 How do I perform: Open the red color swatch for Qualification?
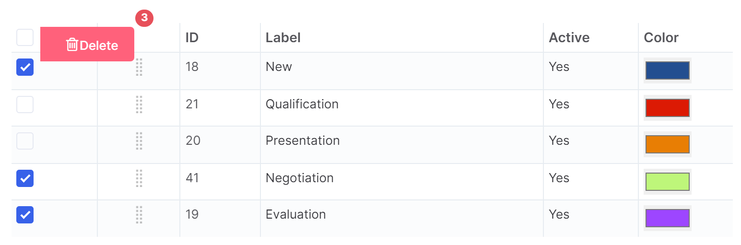[x=667, y=108]
